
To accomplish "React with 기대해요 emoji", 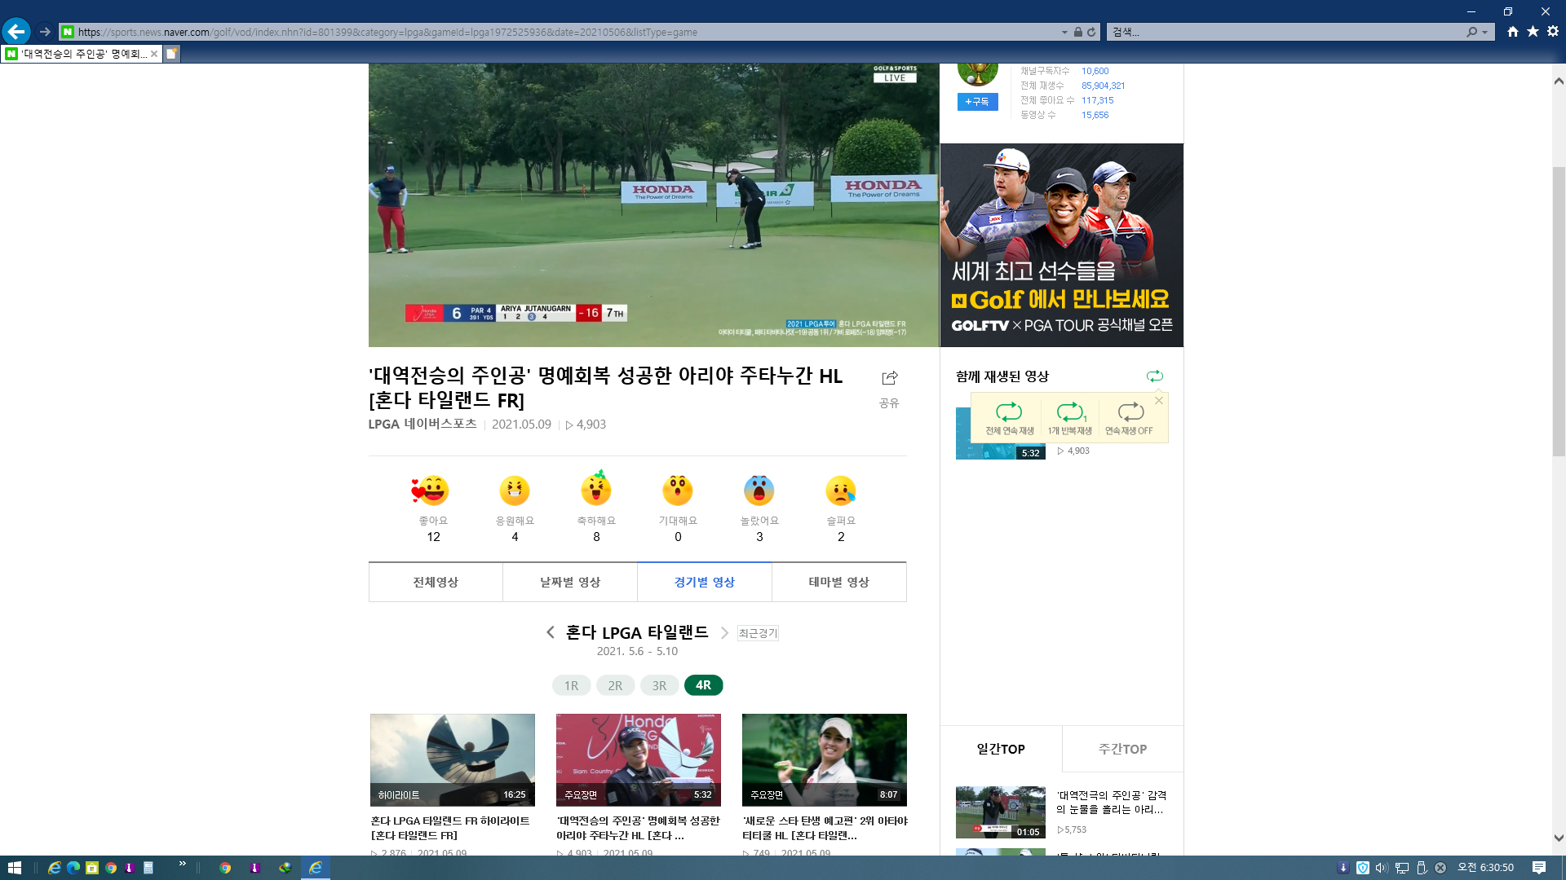I will click(x=678, y=491).
